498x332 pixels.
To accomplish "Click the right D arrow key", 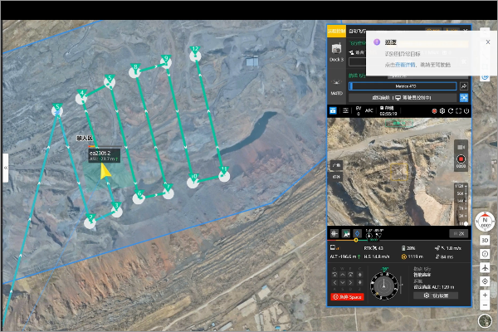I will pyautogui.click(x=350, y=282).
